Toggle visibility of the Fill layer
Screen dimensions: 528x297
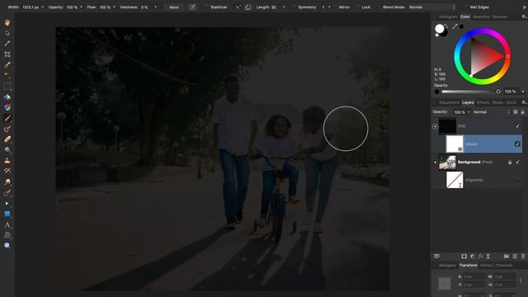coord(517,126)
